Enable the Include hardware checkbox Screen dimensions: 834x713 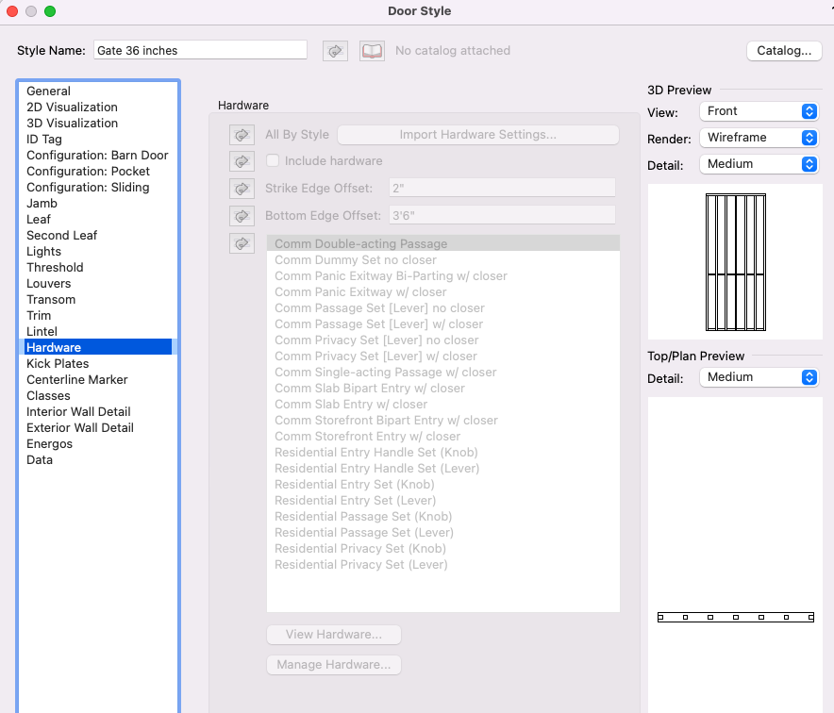click(273, 160)
